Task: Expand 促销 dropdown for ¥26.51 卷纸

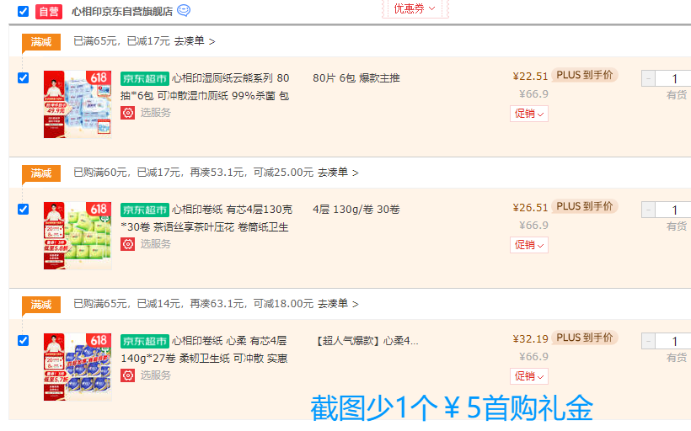Action: (x=529, y=245)
